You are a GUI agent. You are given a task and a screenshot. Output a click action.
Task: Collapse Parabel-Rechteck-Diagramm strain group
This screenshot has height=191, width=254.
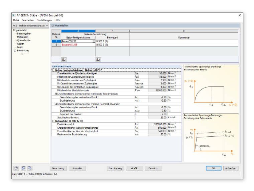[x=55, y=104]
